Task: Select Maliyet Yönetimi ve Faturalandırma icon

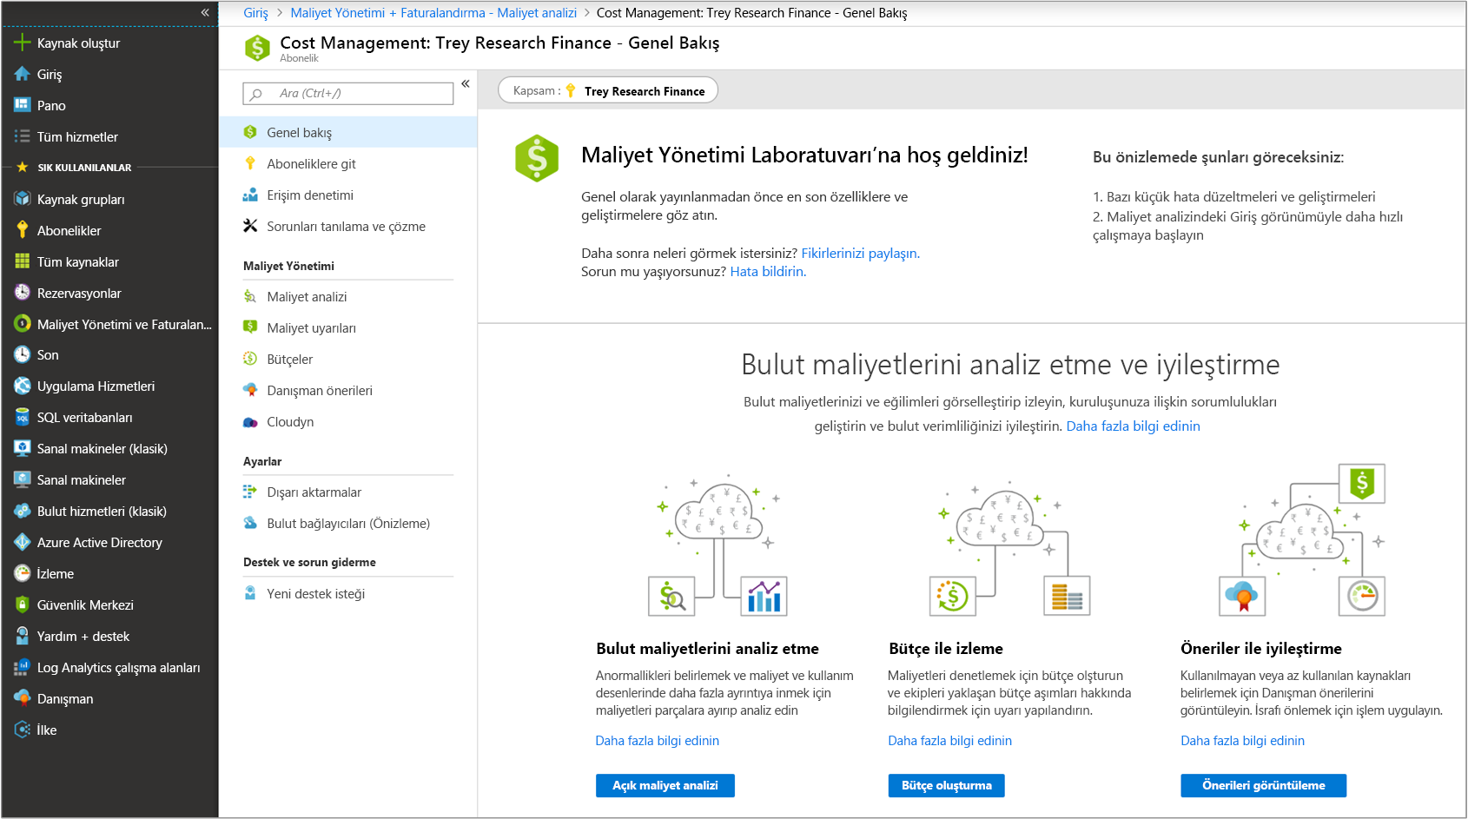Action: 23,324
